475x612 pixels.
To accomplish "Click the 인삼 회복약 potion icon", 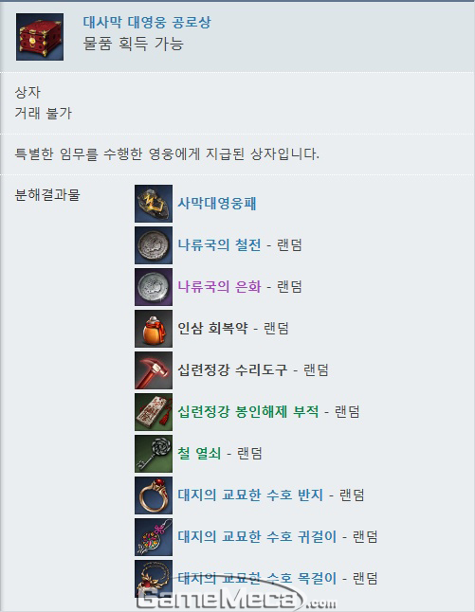I will click(154, 329).
